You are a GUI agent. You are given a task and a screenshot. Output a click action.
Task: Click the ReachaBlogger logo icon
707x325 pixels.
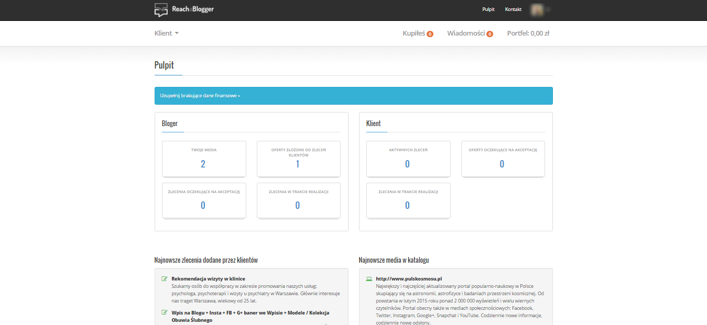161,10
